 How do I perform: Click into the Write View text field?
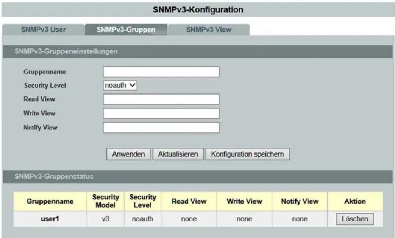click(x=161, y=114)
